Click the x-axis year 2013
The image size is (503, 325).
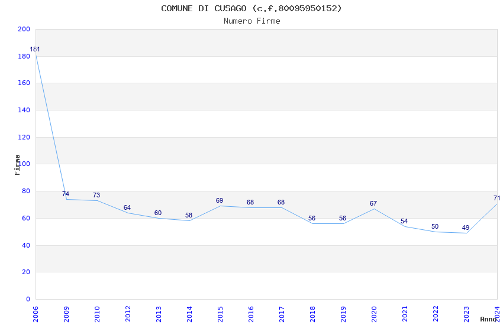(159, 314)
